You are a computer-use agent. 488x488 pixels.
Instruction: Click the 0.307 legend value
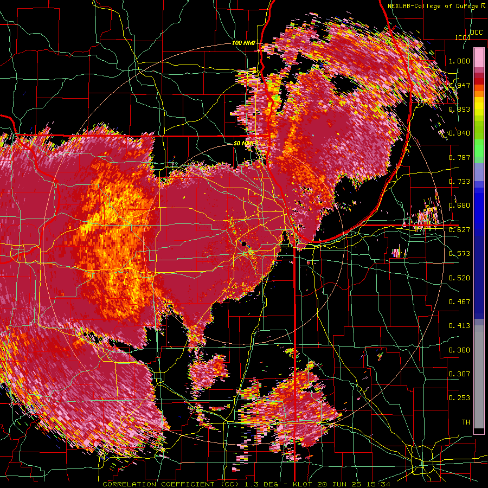[x=459, y=374]
